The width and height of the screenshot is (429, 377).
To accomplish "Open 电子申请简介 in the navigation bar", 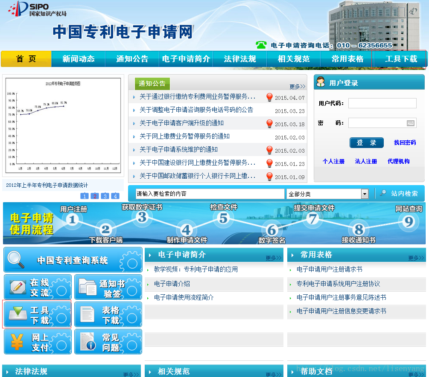I will coord(186,59).
